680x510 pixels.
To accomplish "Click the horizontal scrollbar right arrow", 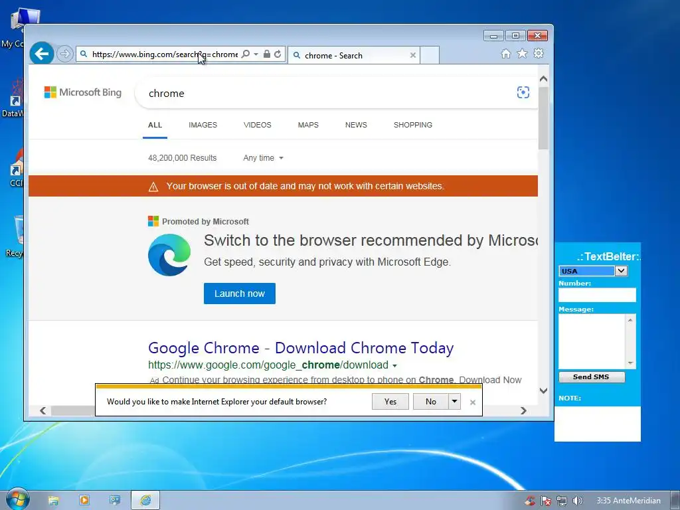I will (x=523, y=410).
